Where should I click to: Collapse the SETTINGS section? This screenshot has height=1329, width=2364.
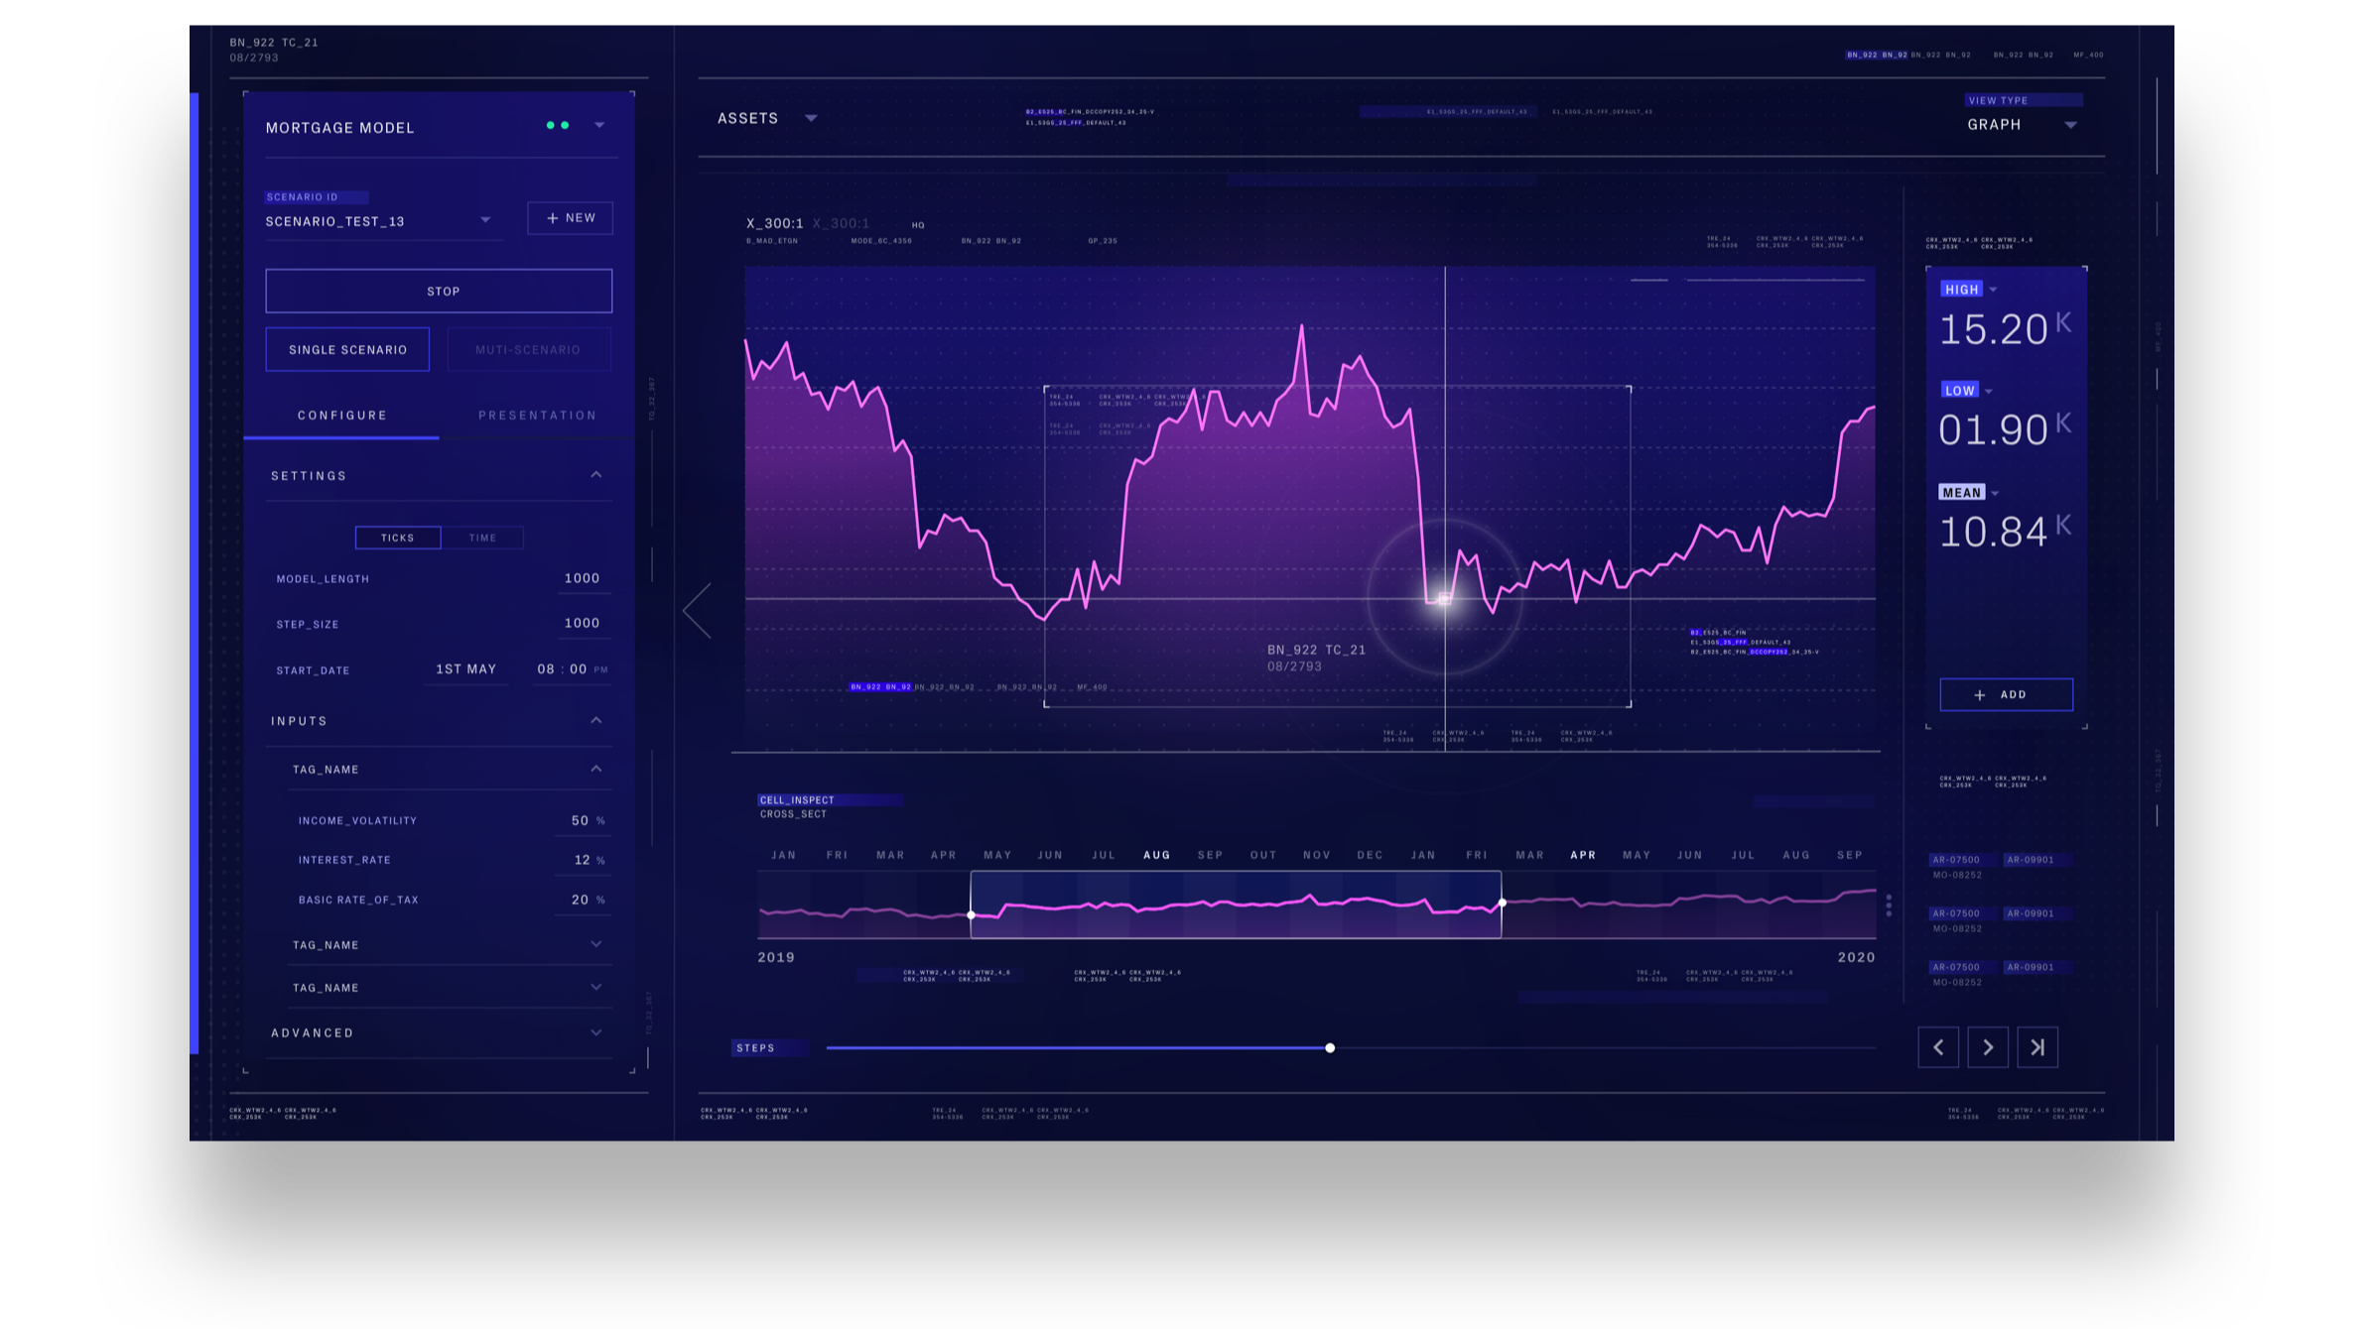[x=596, y=475]
